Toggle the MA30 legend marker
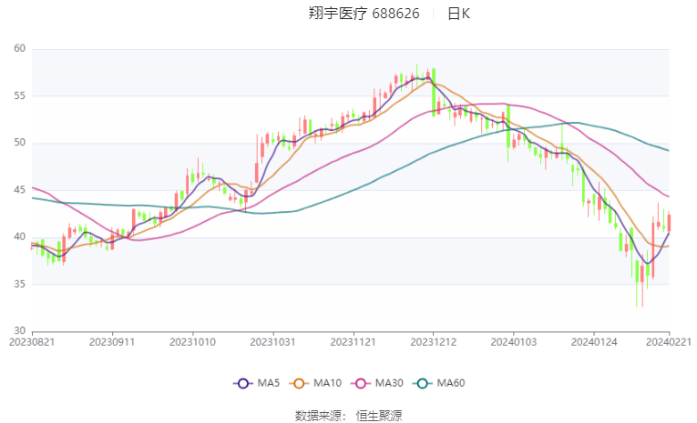 coord(361,384)
